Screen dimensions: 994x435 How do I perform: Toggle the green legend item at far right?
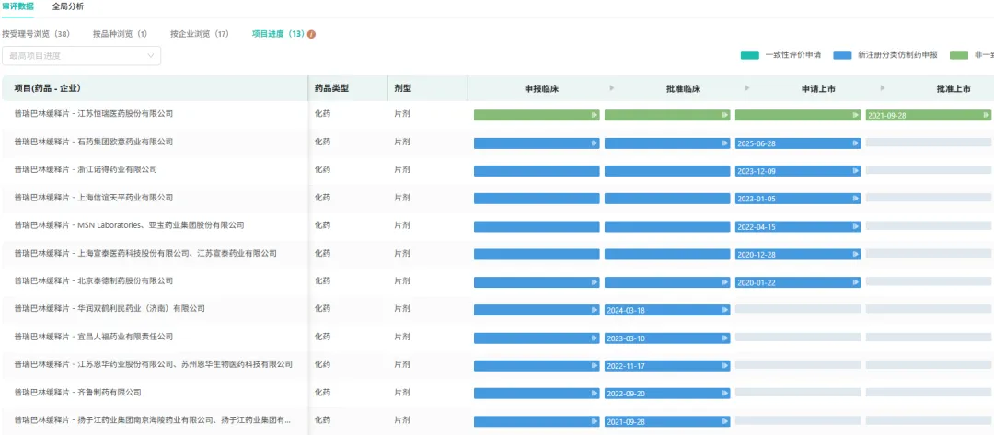click(971, 55)
